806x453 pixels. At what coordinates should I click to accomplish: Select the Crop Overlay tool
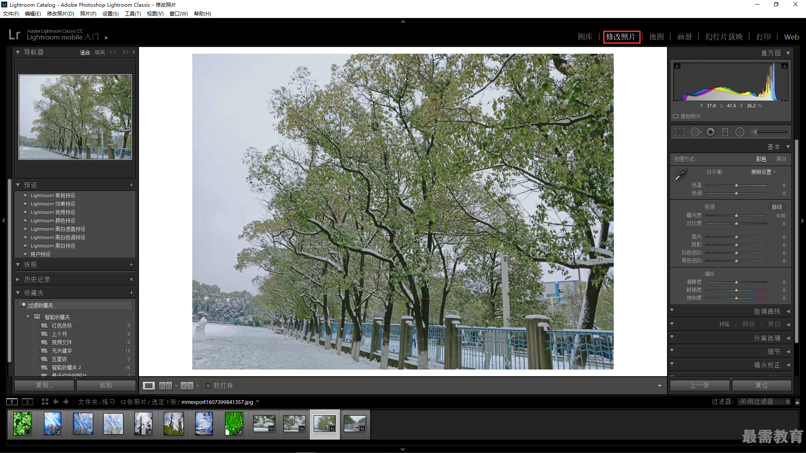[680, 132]
